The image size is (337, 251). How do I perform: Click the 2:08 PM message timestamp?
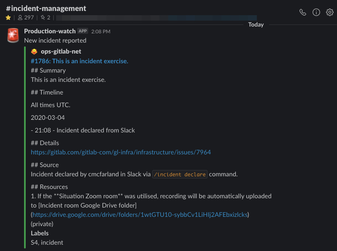101,32
